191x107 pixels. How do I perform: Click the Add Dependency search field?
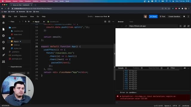(x=17, y=73)
